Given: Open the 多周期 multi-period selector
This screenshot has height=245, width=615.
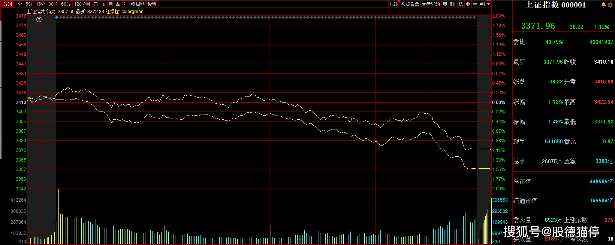Looking at the screenshot, I should click(x=138, y=4).
